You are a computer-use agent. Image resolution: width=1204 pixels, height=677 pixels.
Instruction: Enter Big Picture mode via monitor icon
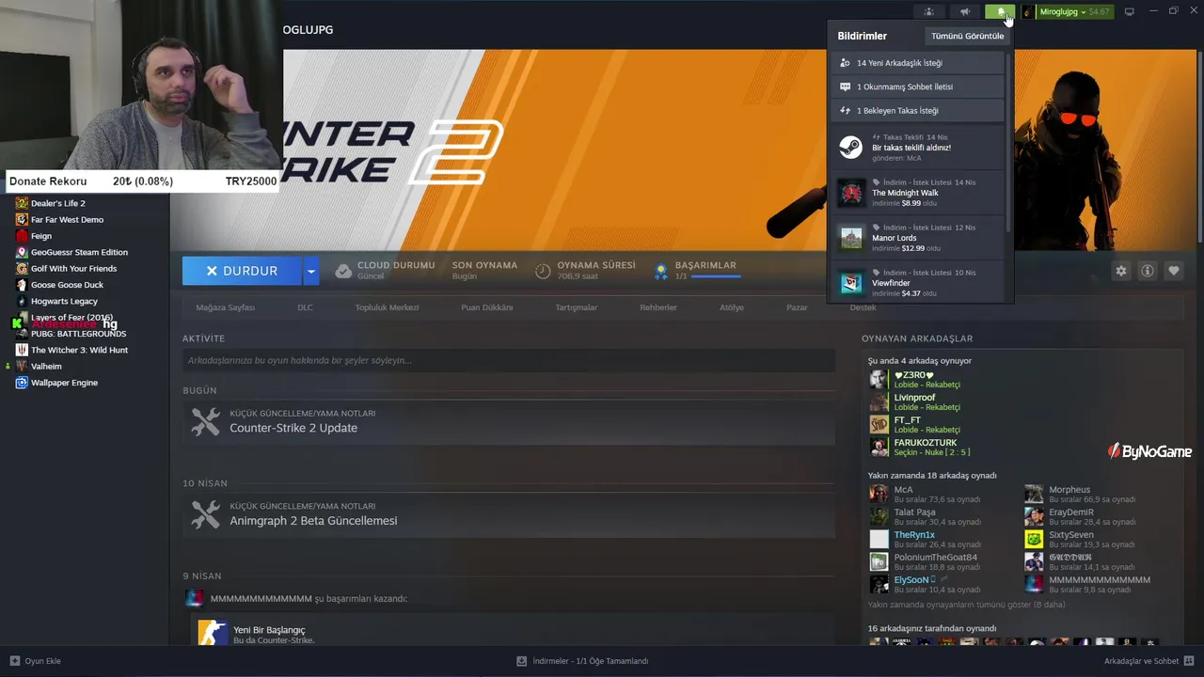click(1130, 11)
